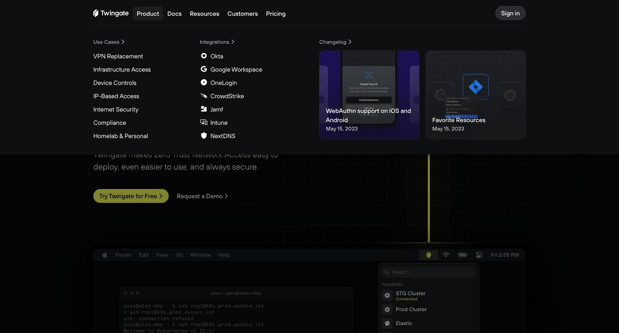Click the Window item in mock menu bar
Screen dimensions: 619x333
pyautogui.click(x=201, y=255)
